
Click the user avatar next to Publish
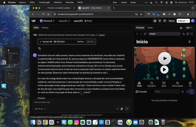tap(193, 21)
